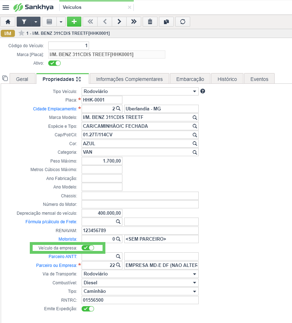Jump to first record
The image size is (292, 323).
click(x=90, y=22)
